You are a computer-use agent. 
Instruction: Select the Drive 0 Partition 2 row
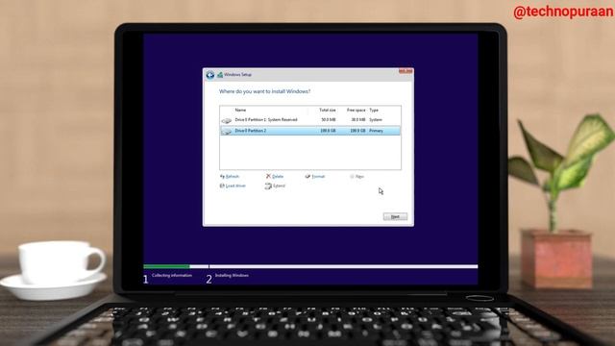[310, 131]
